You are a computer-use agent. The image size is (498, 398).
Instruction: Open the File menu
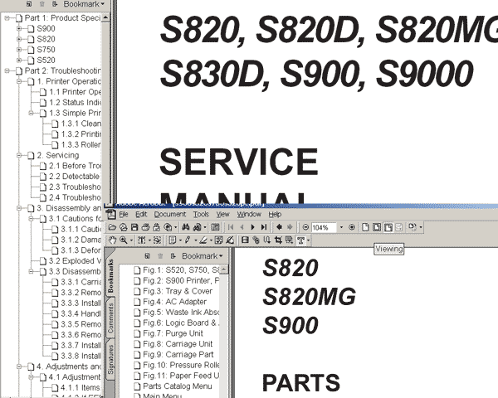[x=124, y=214]
